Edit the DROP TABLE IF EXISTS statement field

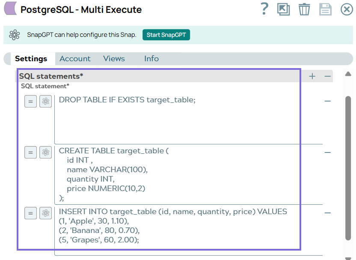click(x=188, y=120)
